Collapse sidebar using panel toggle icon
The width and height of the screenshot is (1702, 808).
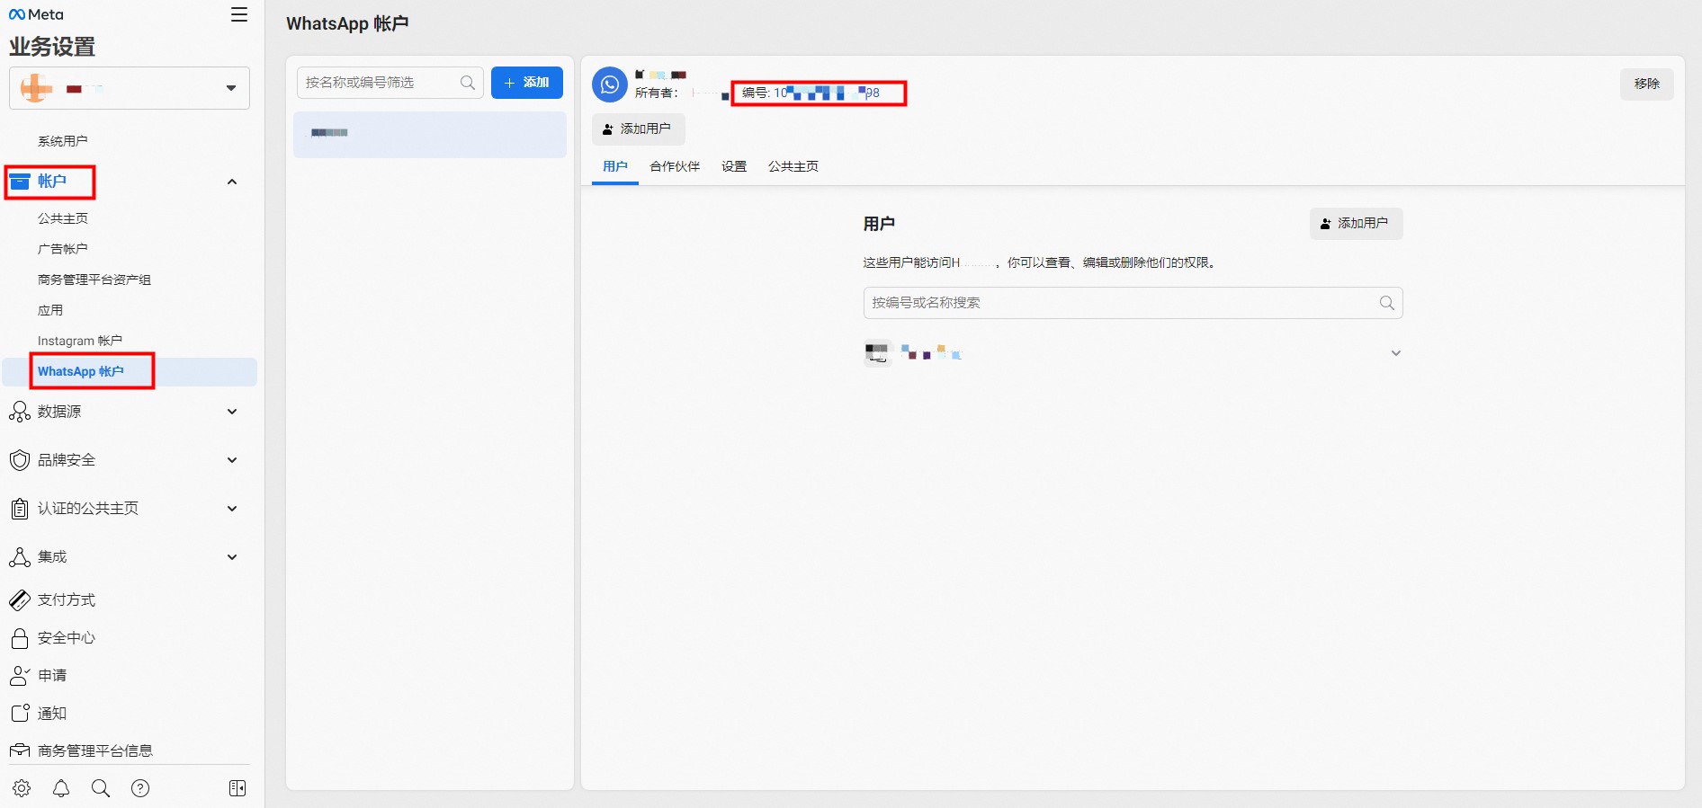click(237, 788)
